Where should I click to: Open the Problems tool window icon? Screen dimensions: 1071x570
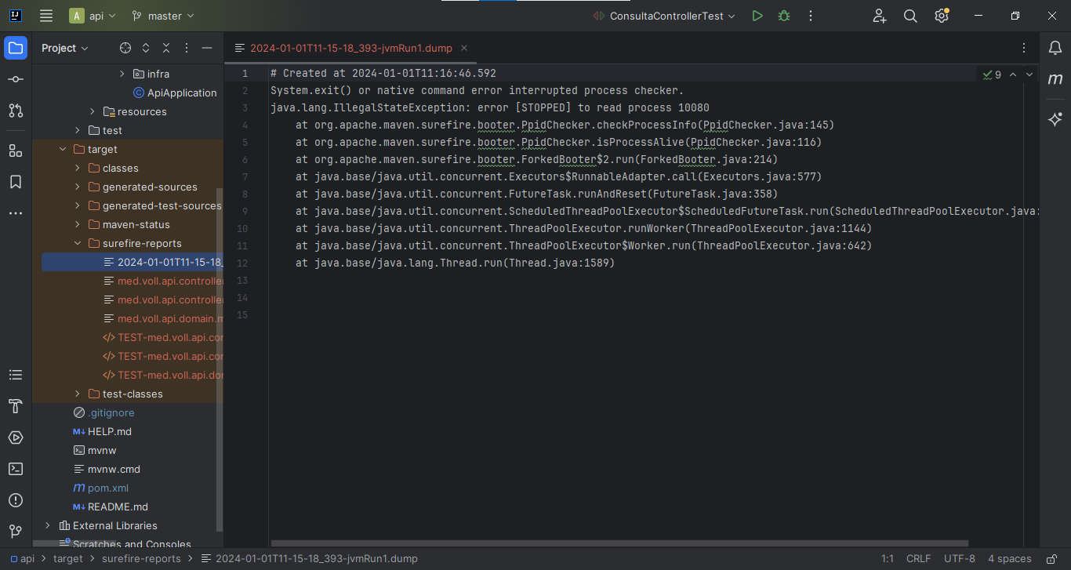pos(16,500)
